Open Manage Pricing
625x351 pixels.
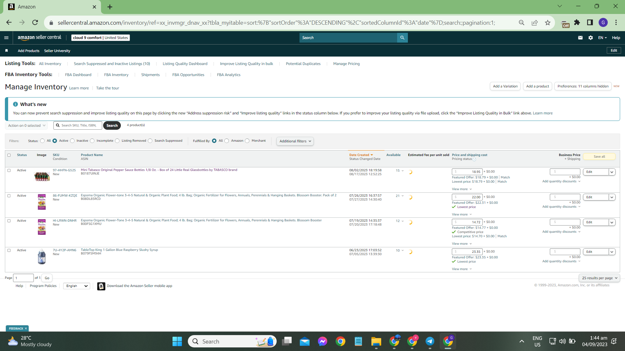pos(346,64)
